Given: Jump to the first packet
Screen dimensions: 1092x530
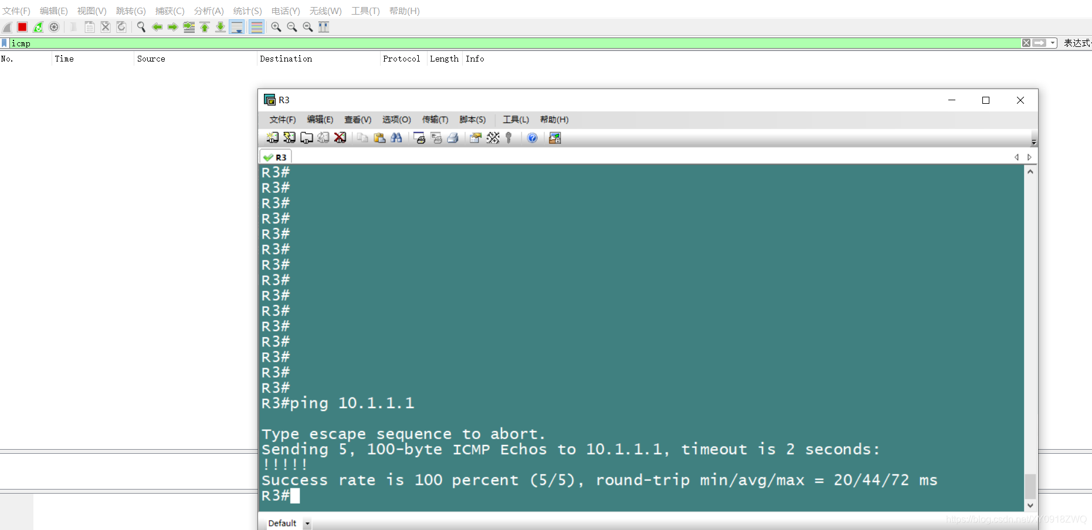Looking at the screenshot, I should (x=205, y=27).
